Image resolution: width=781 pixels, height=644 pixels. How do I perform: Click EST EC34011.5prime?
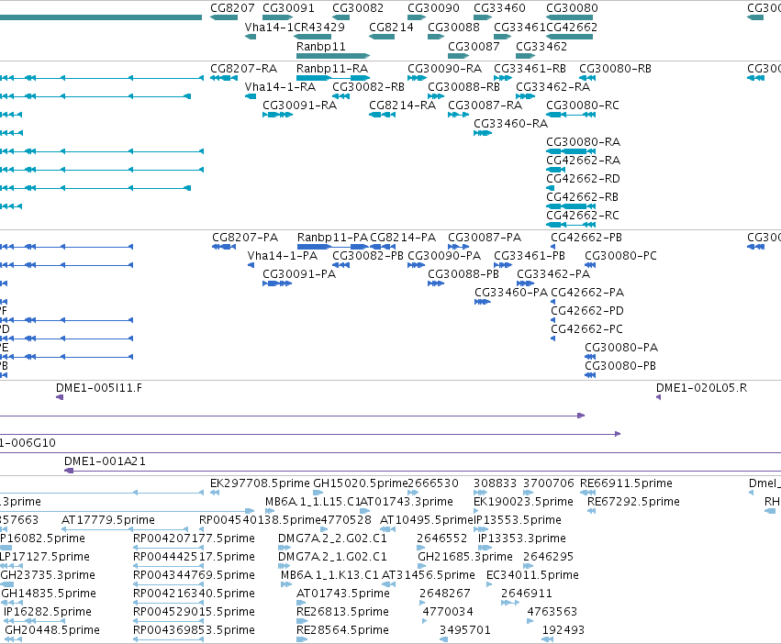(489, 584)
